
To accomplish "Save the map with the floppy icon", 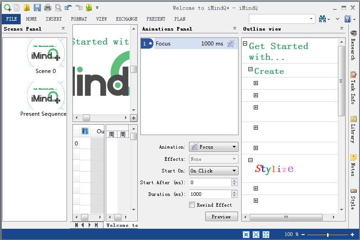I will click(x=37, y=8).
